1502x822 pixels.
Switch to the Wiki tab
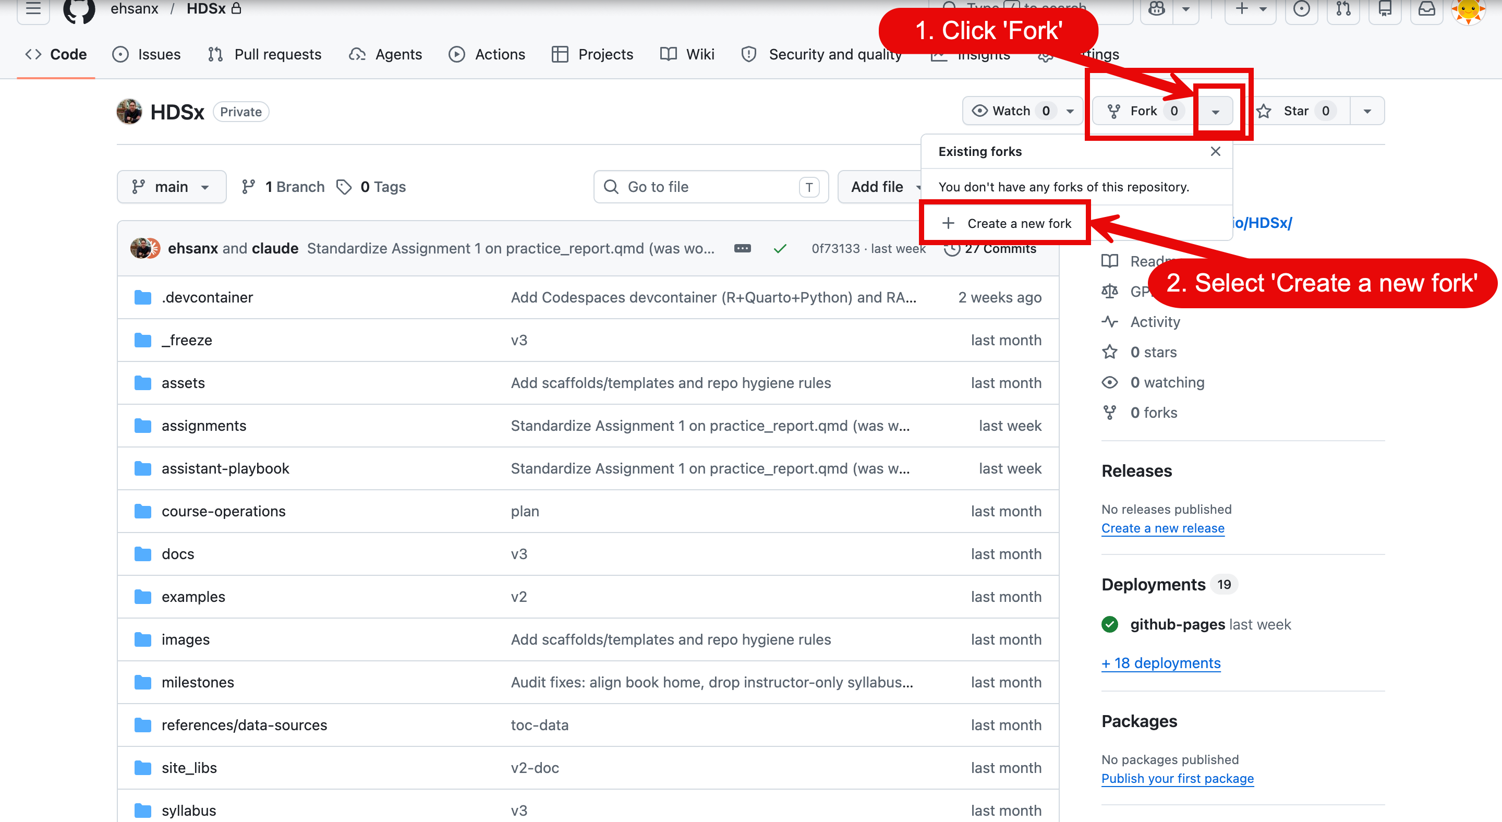[687, 54]
